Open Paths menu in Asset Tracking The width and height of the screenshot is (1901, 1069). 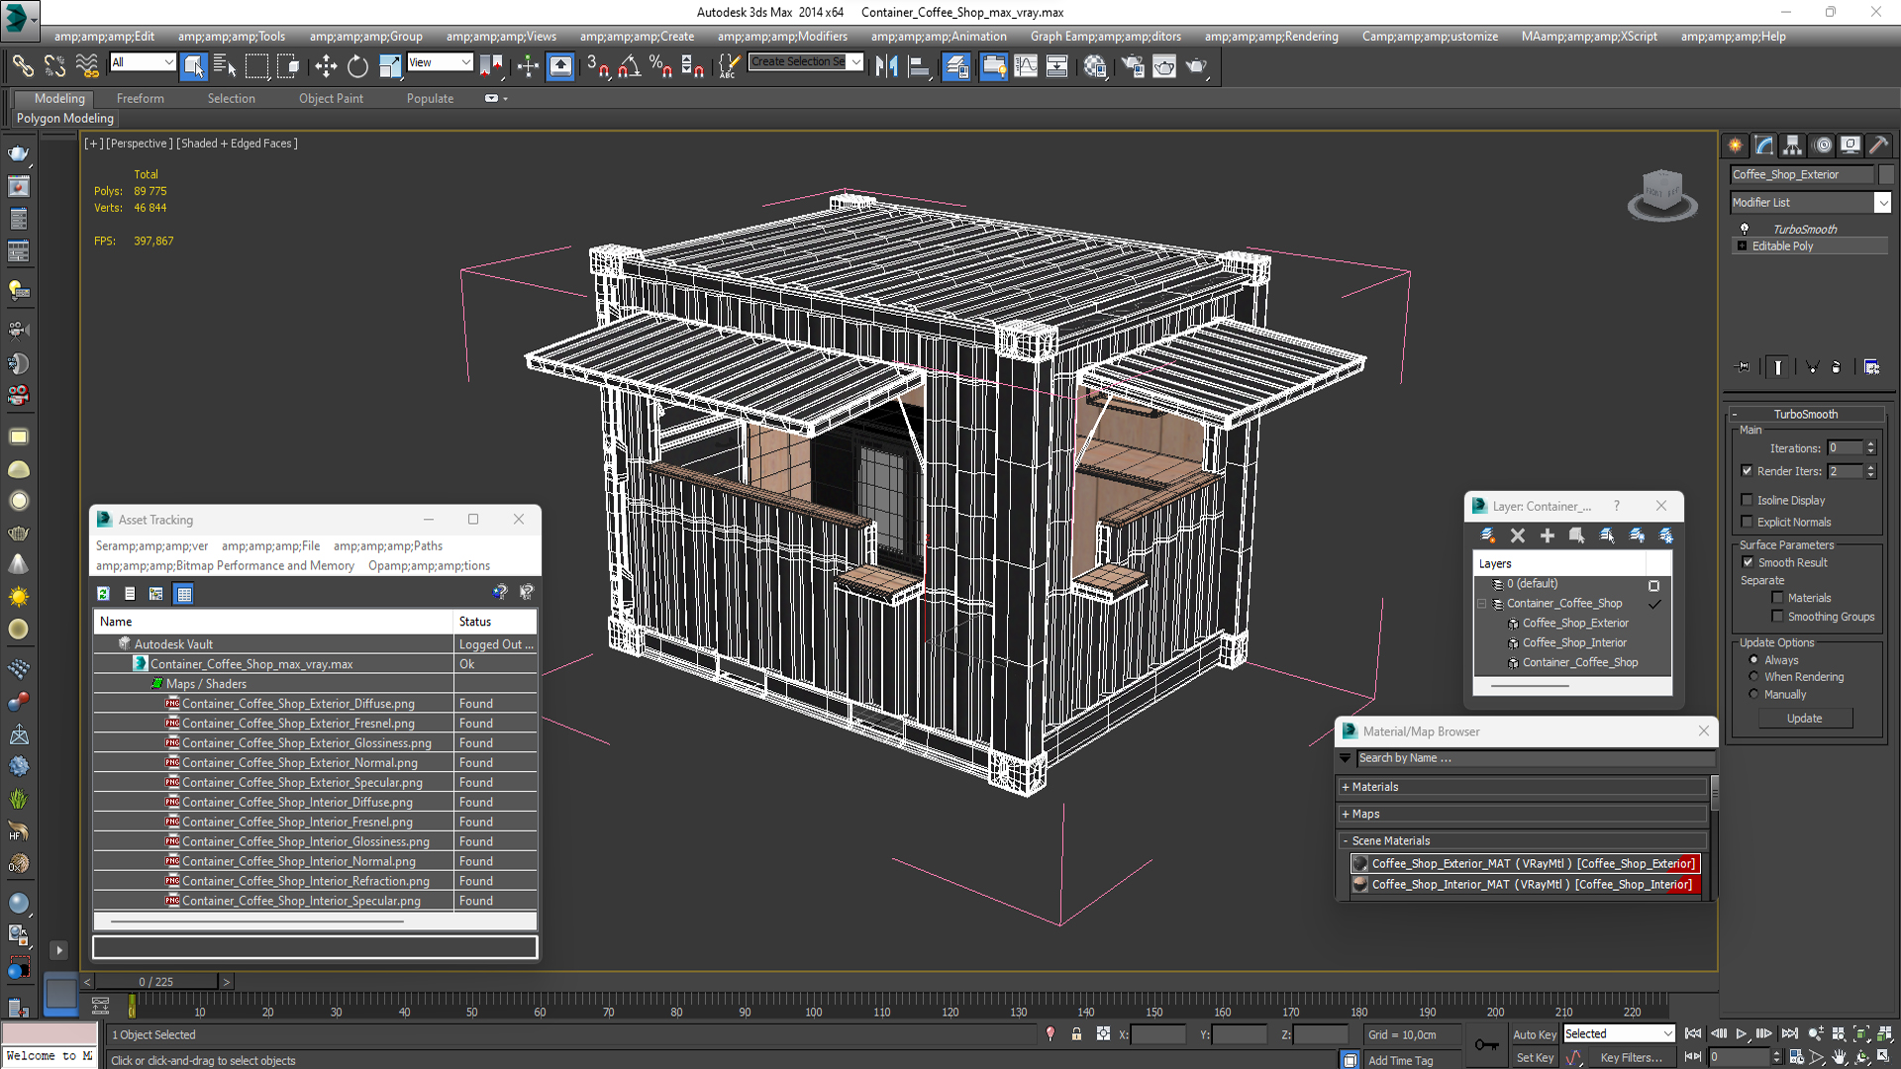click(x=388, y=545)
